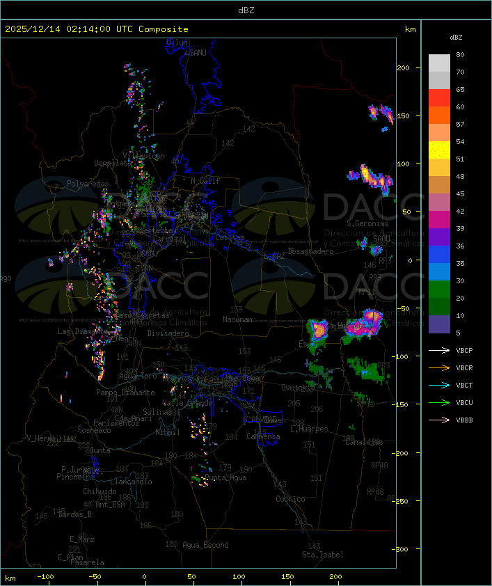Pick the red 60-65 dBZ legend swatch
492x586 pixels.
pos(439,97)
